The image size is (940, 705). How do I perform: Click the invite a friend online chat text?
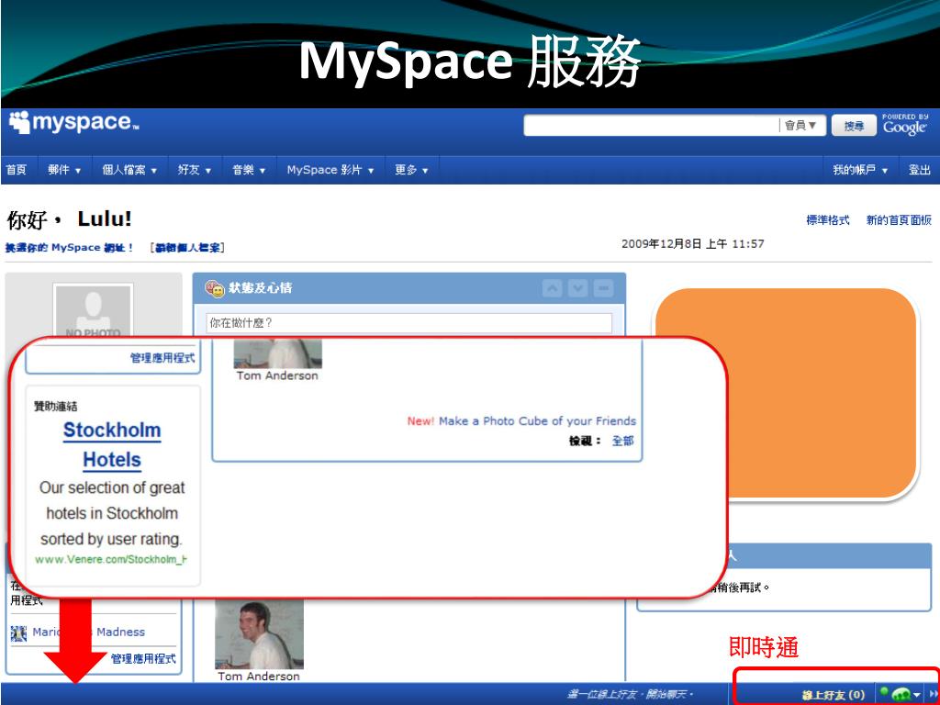click(630, 694)
